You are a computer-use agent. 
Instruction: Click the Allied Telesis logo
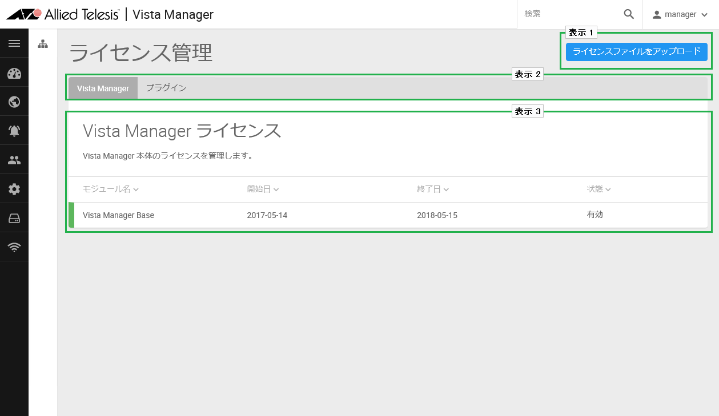tap(63, 14)
